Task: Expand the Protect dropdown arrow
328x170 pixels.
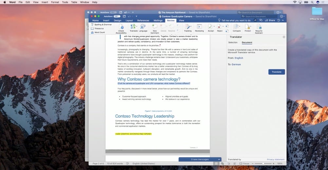Action: tap(251, 26)
